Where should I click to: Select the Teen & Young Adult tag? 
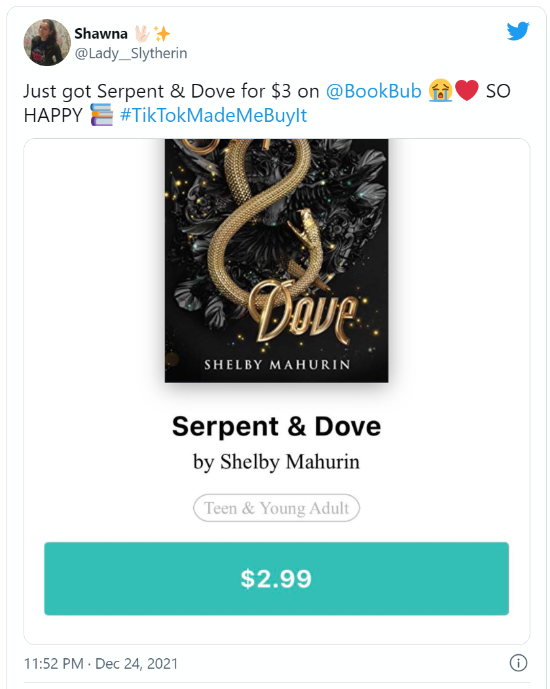[276, 508]
